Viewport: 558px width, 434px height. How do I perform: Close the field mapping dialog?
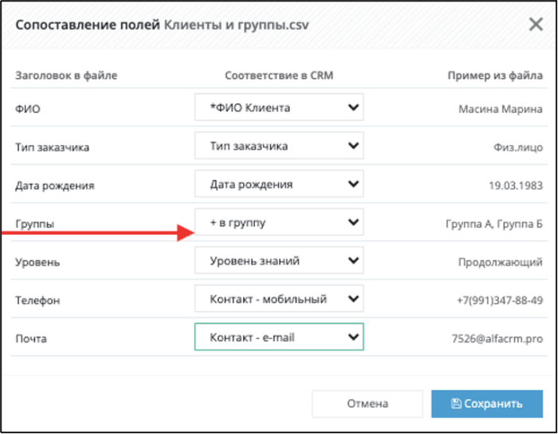[536, 25]
